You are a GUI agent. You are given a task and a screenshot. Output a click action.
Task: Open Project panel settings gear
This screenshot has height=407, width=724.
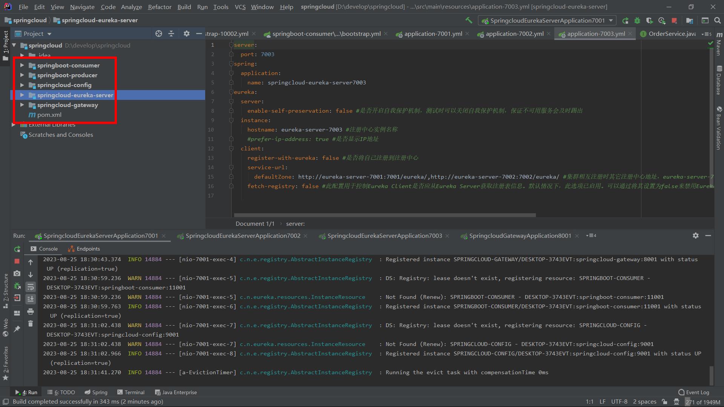click(x=186, y=34)
